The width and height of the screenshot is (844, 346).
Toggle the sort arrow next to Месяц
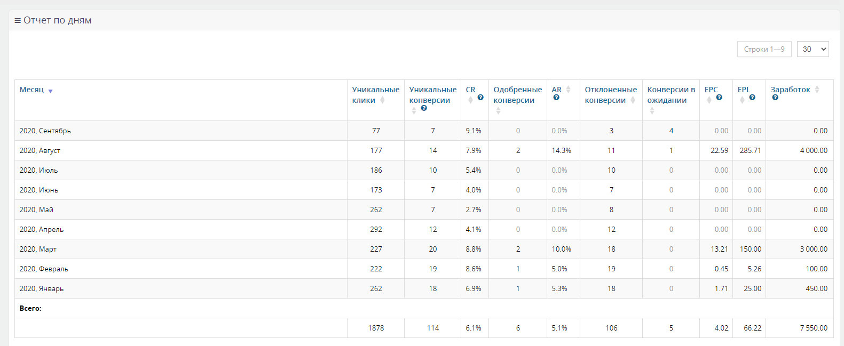pos(50,91)
